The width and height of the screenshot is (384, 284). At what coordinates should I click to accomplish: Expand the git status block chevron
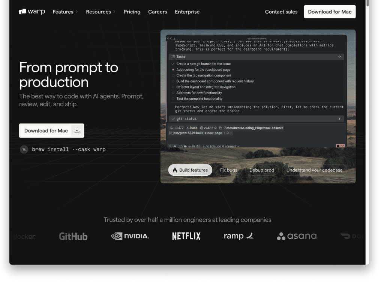[x=339, y=119]
